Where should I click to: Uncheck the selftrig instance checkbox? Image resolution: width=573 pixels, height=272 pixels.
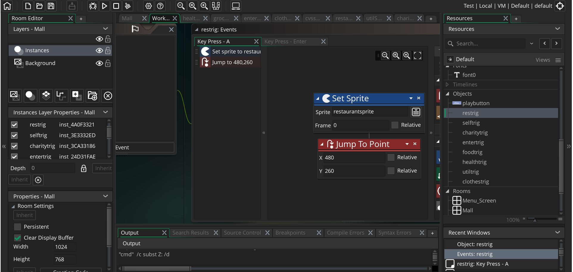(14, 135)
